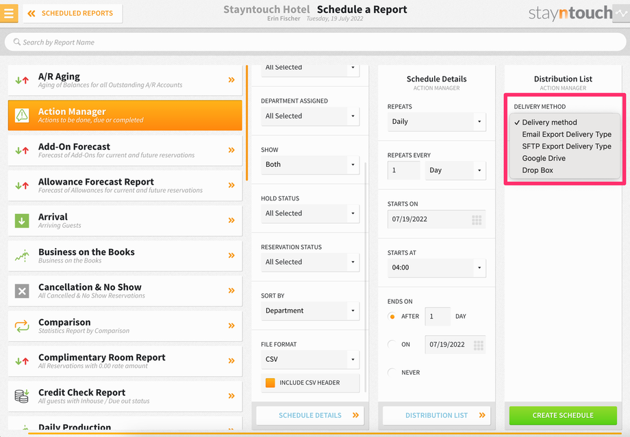Click the chevron on Complimentary Room Report row
Viewport: 630px width, 437px height.
[x=231, y=361]
